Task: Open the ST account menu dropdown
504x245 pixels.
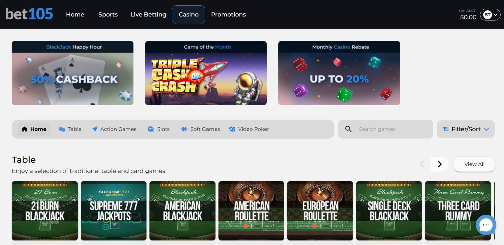Action: (490, 15)
